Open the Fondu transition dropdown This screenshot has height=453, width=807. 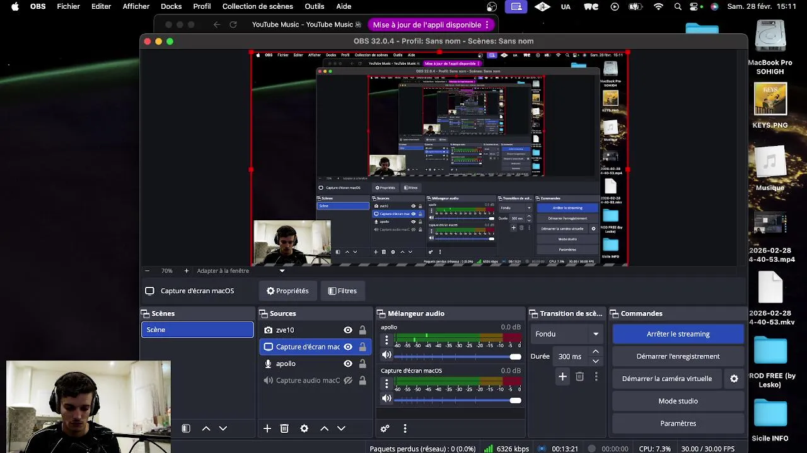[567, 334]
